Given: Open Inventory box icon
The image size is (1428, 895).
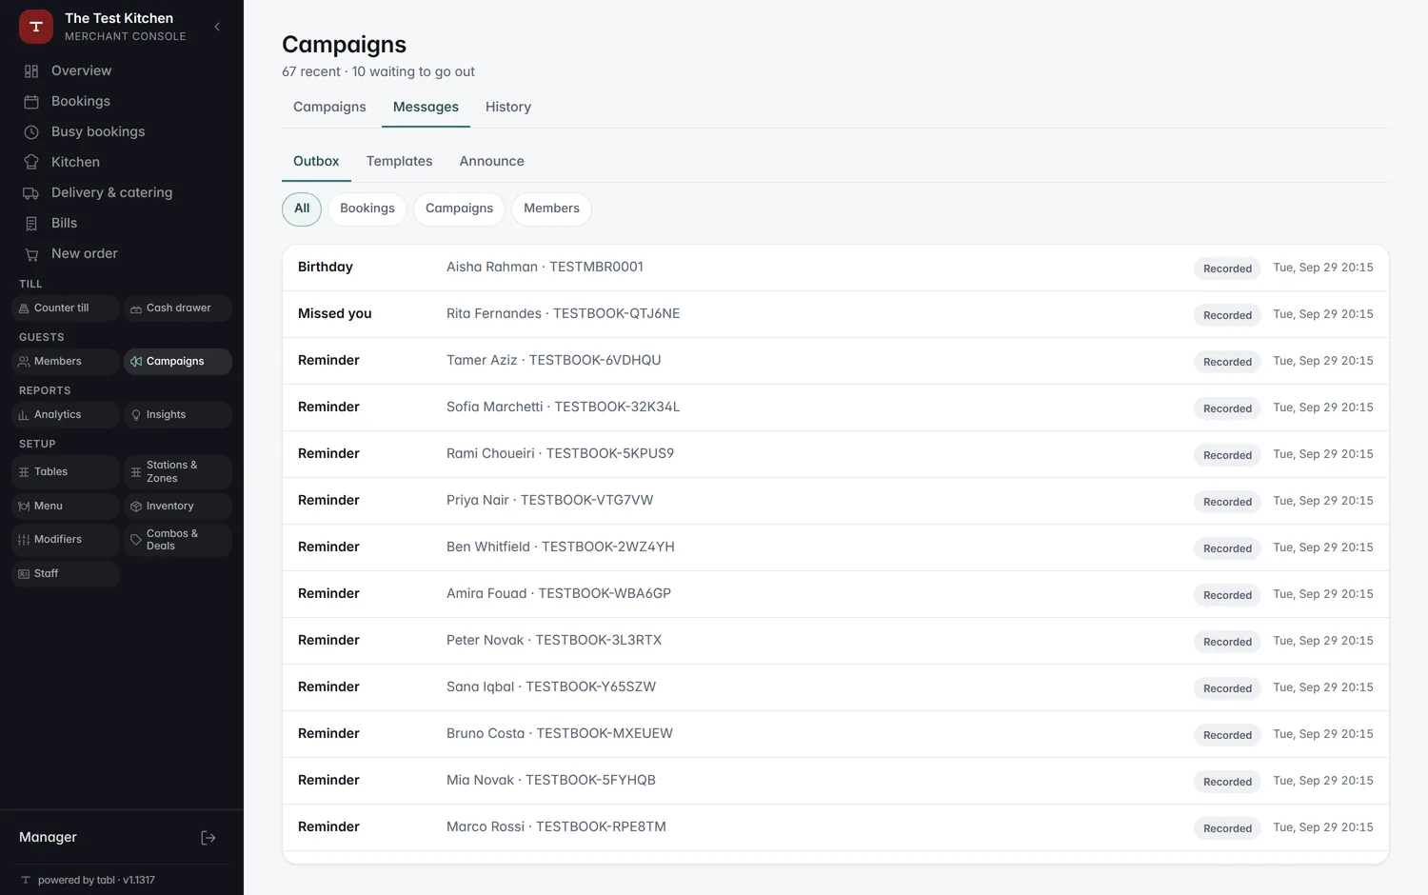Looking at the screenshot, I should tap(136, 507).
